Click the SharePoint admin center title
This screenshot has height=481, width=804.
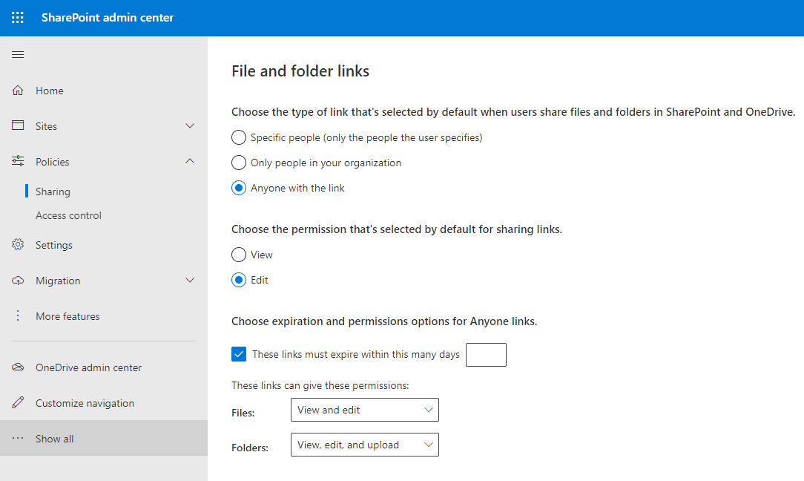[108, 18]
